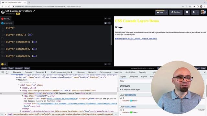Click the browser zoom magnifier icon

183,6
